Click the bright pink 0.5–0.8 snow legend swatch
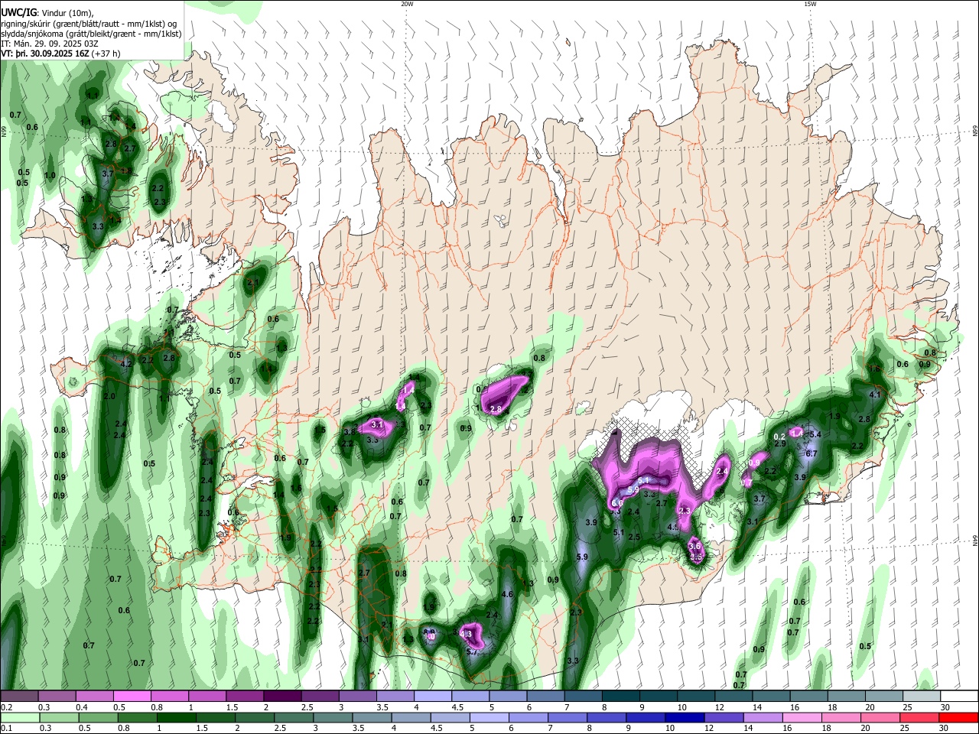 tap(132, 697)
